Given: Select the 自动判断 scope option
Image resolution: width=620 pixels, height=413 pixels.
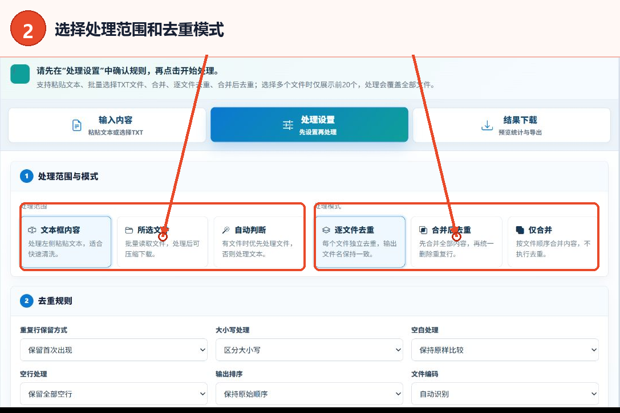Looking at the screenshot, I should click(x=259, y=242).
